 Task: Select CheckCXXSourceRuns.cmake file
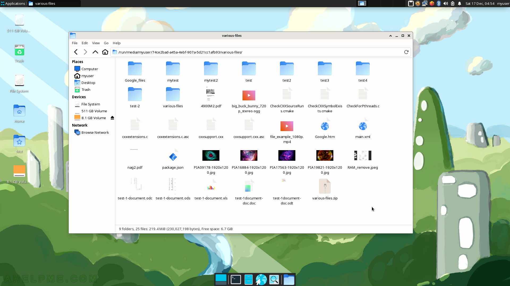click(x=287, y=94)
